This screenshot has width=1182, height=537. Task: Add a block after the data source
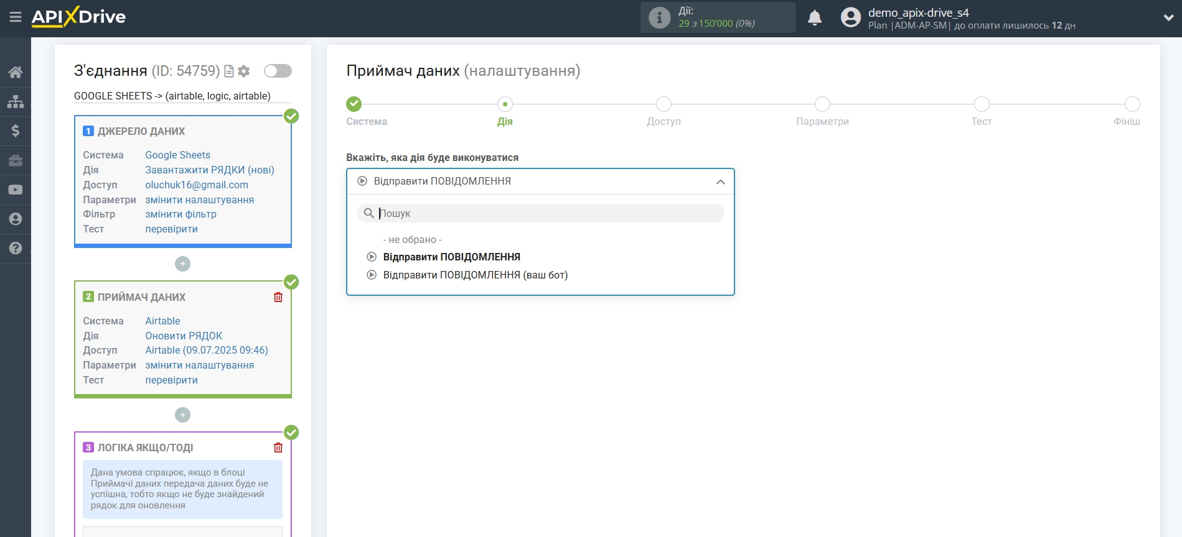[182, 264]
